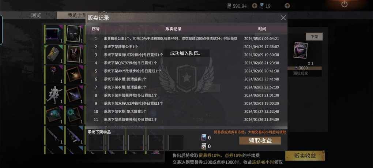Select the listed masked character item priced 3000
The image size is (373, 168).
point(301,50)
